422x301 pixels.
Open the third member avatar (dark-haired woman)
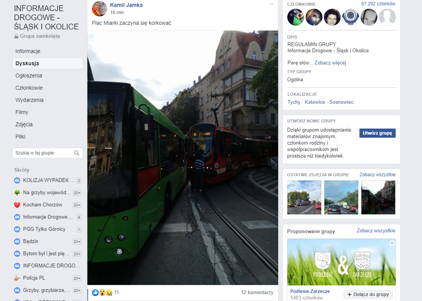click(332, 17)
